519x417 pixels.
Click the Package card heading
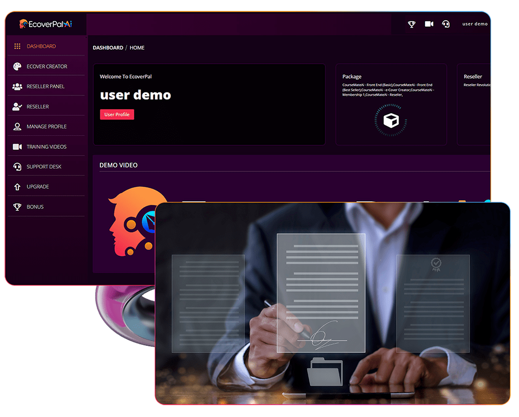352,77
